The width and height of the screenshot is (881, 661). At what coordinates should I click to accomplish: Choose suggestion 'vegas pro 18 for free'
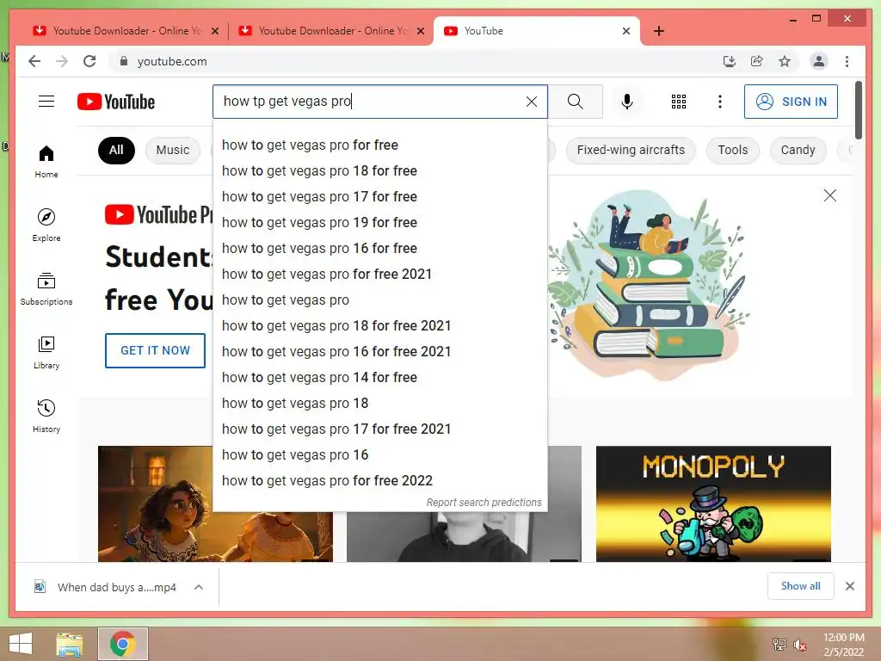[380, 171]
